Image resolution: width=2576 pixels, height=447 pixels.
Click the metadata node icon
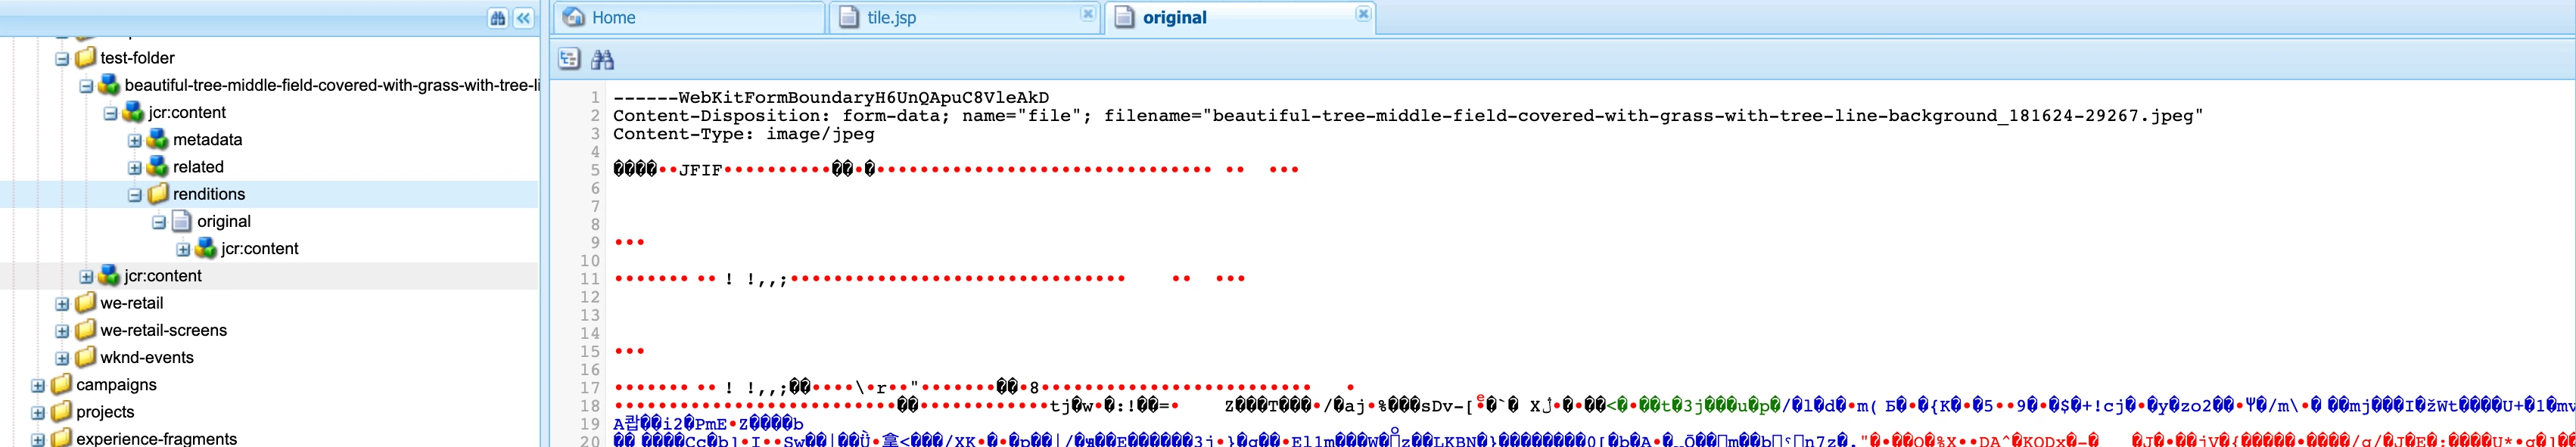[158, 140]
